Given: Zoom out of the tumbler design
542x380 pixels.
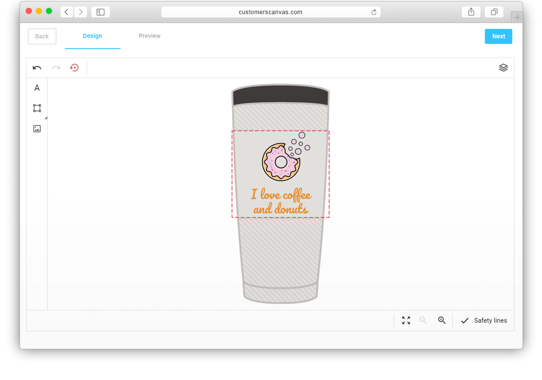Looking at the screenshot, I should [x=423, y=320].
